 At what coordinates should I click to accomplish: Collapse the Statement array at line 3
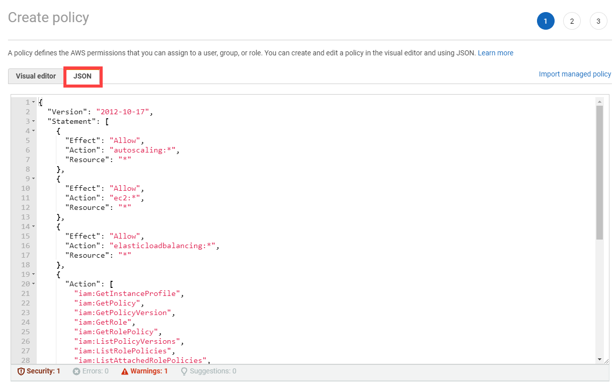click(x=33, y=121)
